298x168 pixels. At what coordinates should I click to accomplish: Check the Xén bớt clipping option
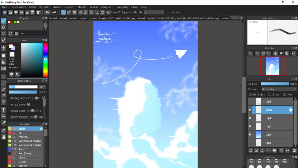click(269, 94)
